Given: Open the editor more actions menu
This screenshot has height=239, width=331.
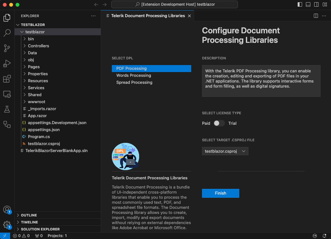Looking at the screenshot, I should click(324, 16).
